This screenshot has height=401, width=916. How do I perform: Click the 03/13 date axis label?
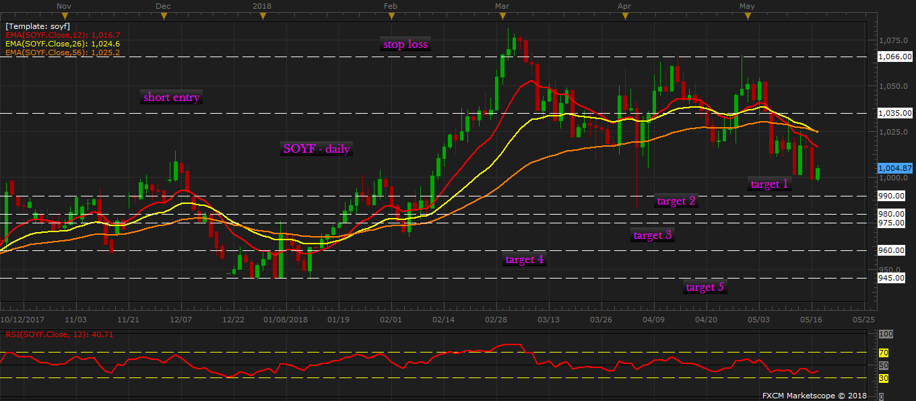[548, 320]
